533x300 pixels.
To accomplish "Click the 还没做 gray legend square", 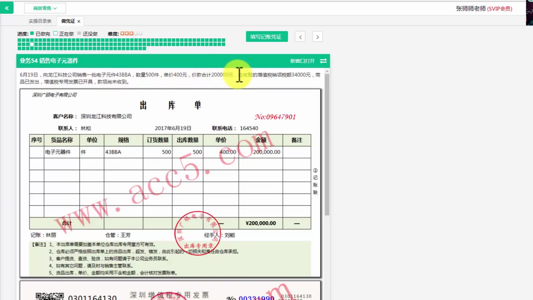I will tap(79, 33).
